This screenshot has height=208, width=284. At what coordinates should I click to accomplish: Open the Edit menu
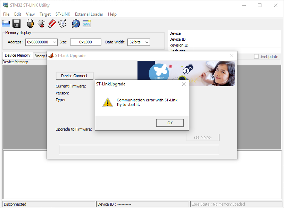[x=18, y=14]
